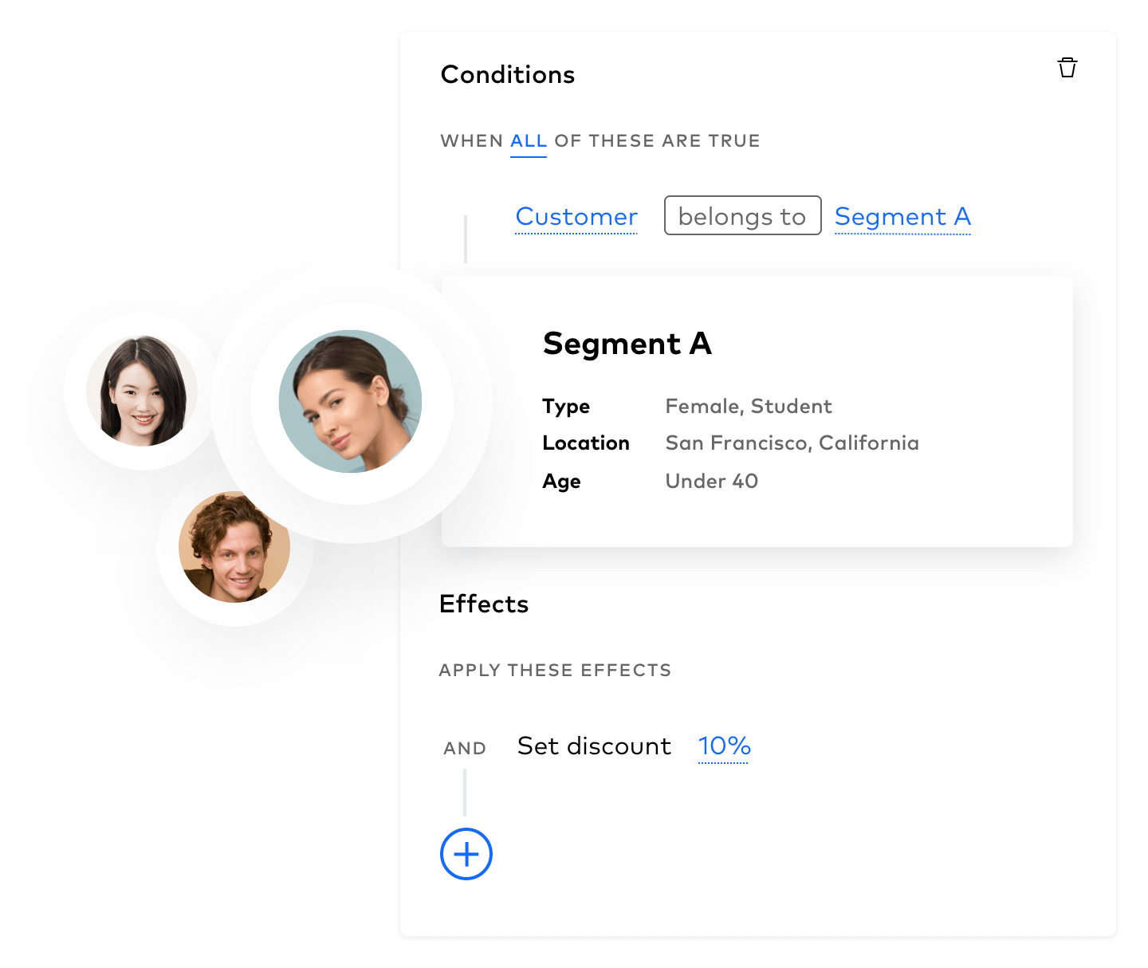Screen dimensions: 1148x968
Task: Click the Conditions section heading
Action: point(508,74)
